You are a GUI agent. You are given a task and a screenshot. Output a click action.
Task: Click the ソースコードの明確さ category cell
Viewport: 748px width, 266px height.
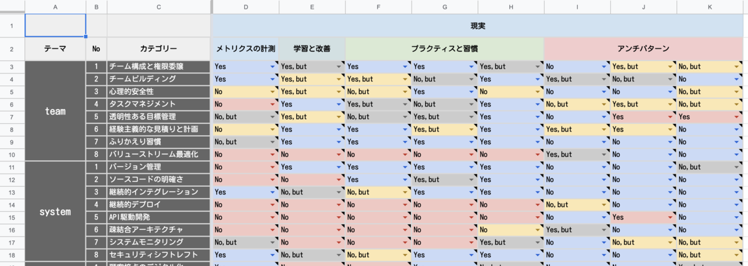click(x=158, y=179)
